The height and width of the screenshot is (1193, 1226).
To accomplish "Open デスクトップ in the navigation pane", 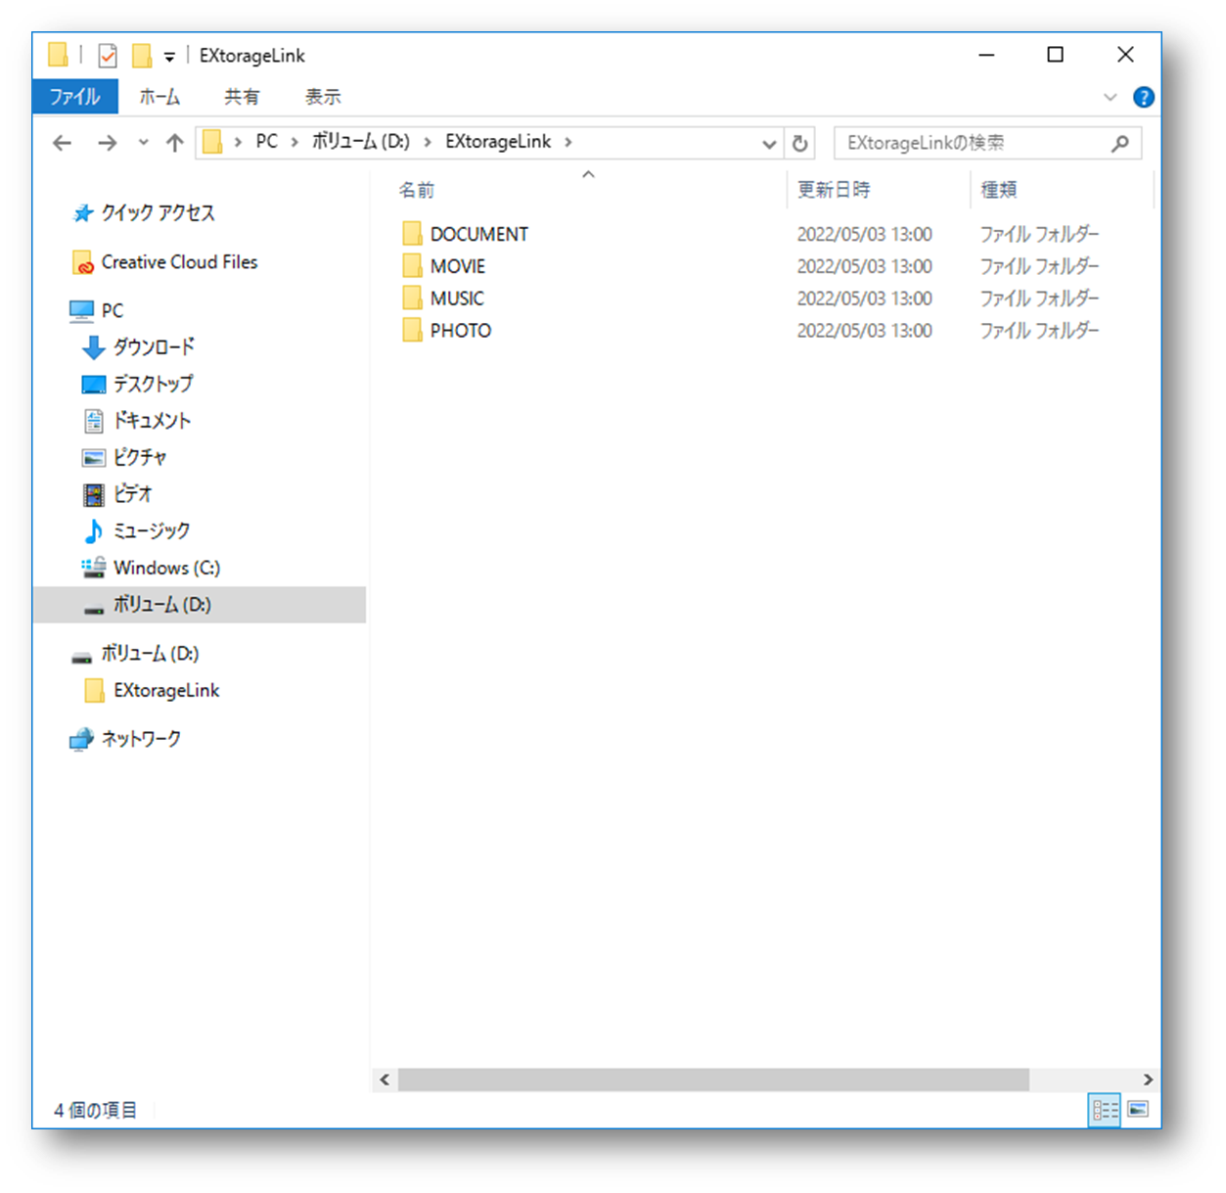I will (153, 384).
